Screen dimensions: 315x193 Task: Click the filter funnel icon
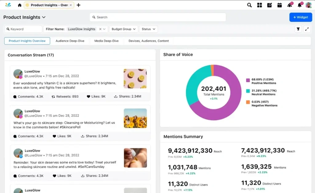tap(298, 29)
